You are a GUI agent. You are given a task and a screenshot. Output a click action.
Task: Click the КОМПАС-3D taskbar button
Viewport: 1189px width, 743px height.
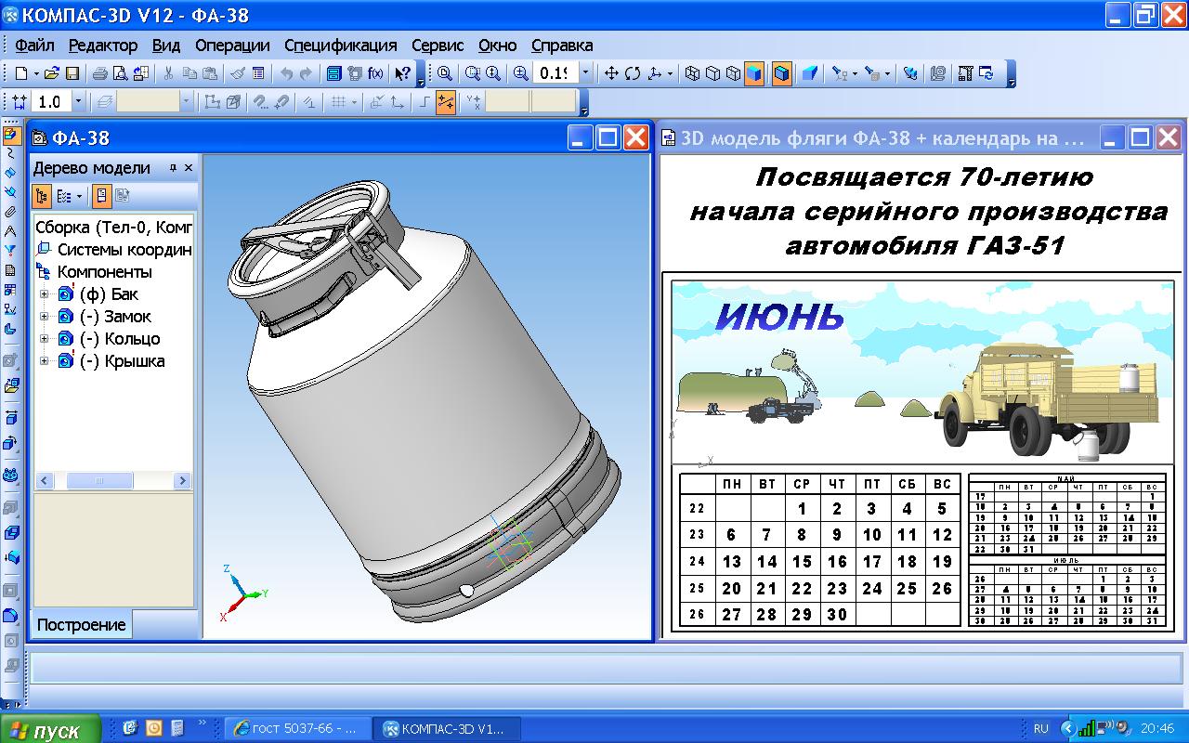pyautogui.click(x=447, y=729)
